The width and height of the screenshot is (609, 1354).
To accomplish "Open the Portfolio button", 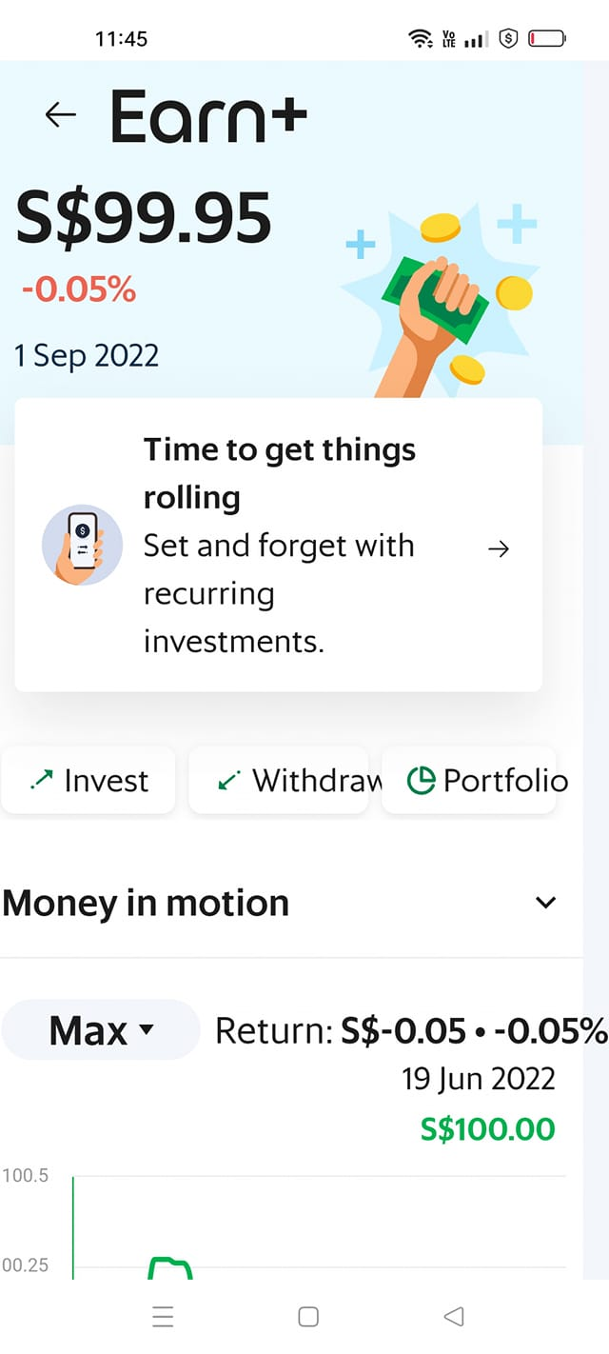I will coord(469,780).
